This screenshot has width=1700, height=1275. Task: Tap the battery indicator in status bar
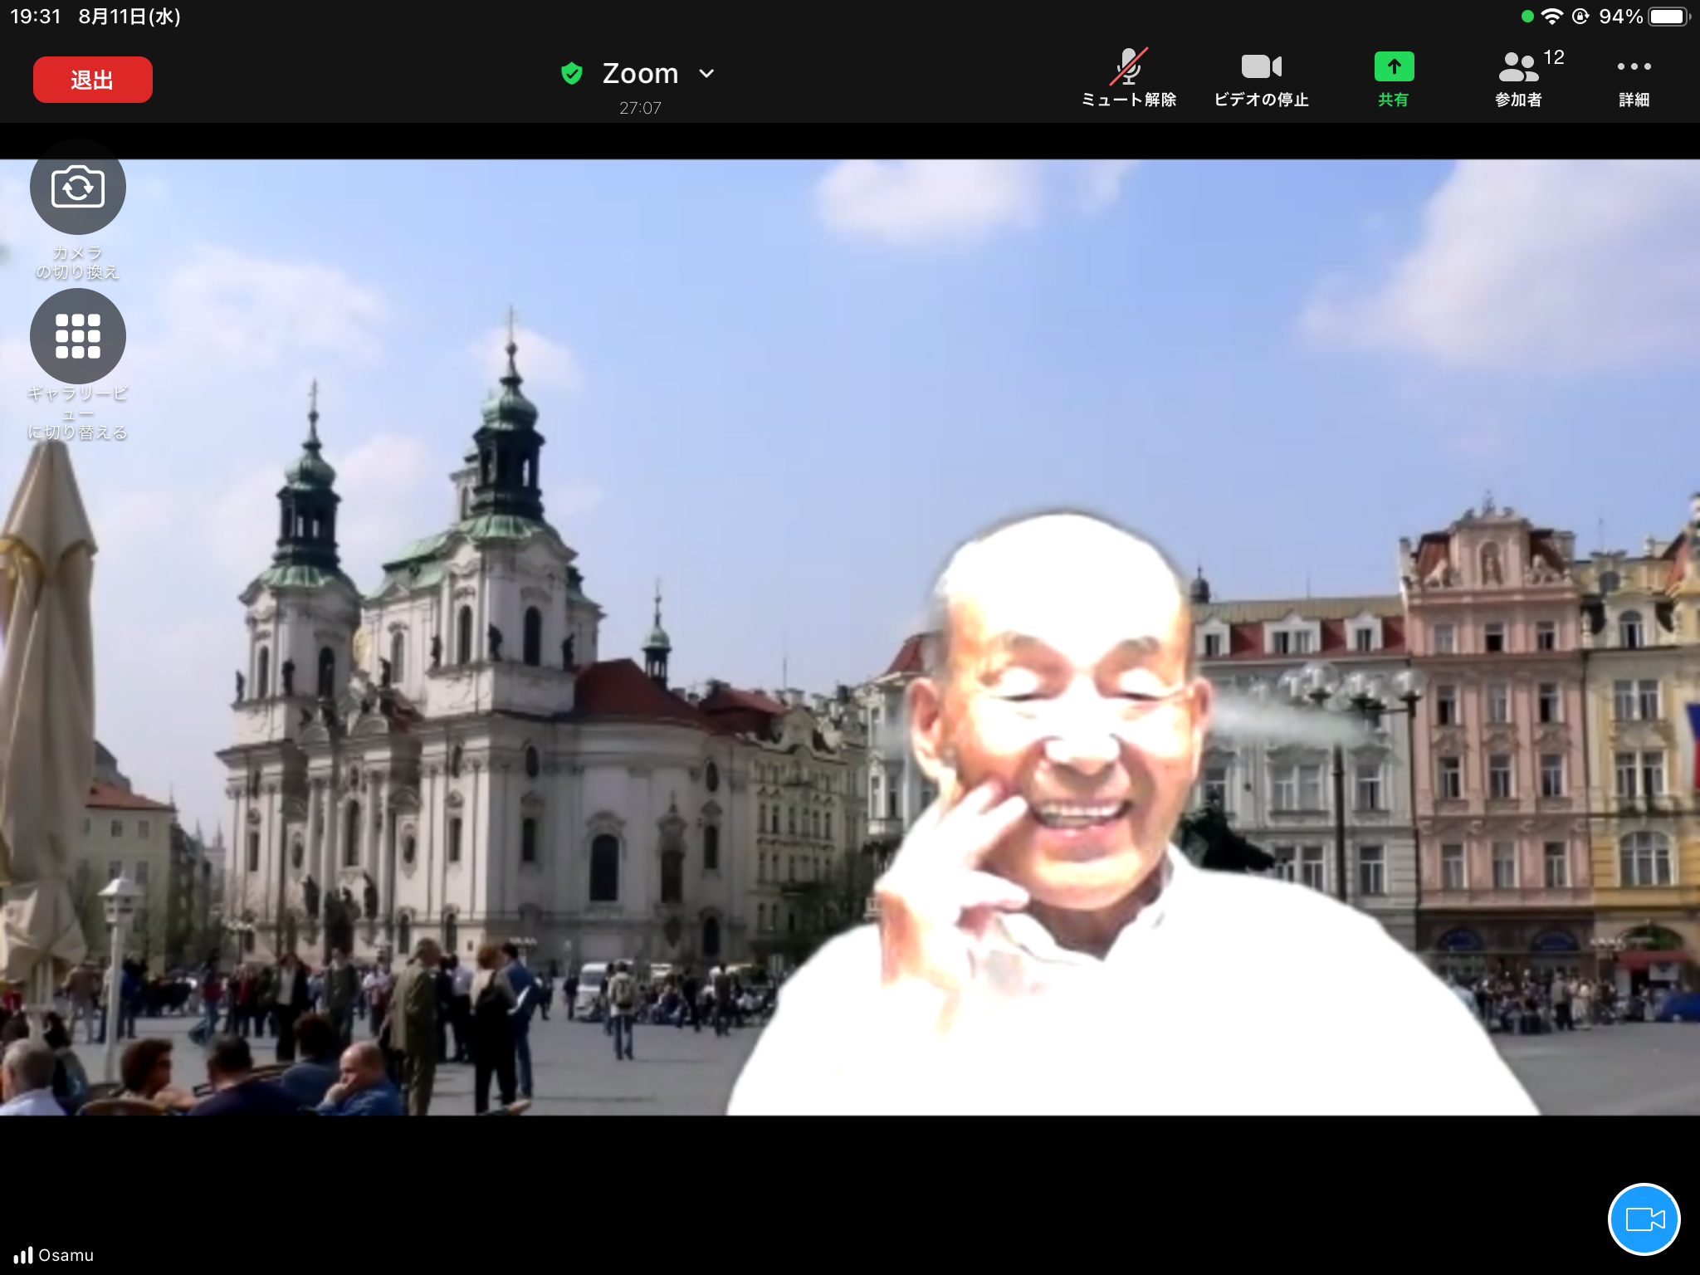[1667, 17]
